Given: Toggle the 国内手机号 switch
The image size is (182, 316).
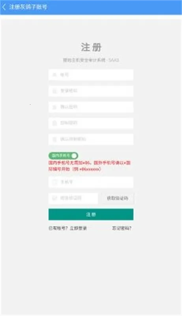Looking at the screenshot, I should click(63, 156).
